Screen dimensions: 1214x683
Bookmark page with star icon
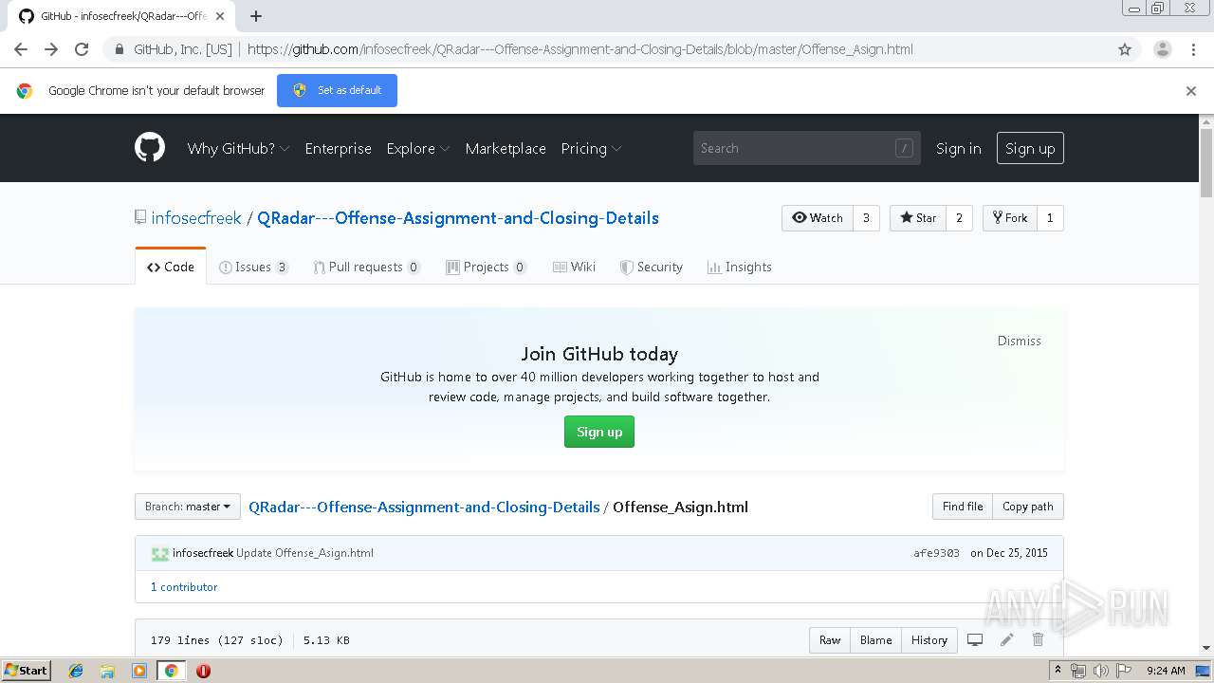[1125, 49]
